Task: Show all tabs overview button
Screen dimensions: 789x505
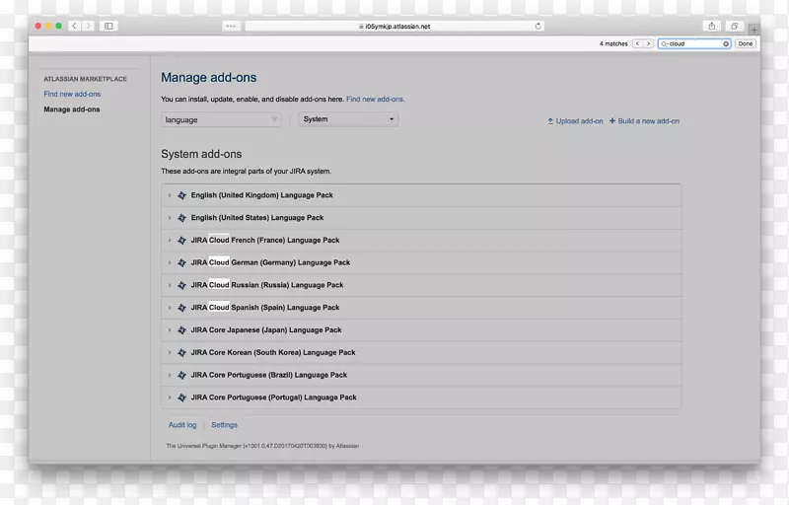Action: pos(735,26)
